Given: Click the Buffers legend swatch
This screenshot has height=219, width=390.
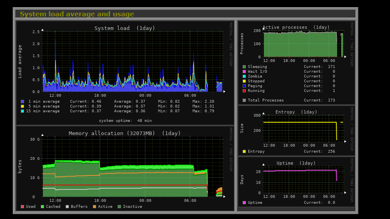Looking at the screenshot, I should coord(67,207).
